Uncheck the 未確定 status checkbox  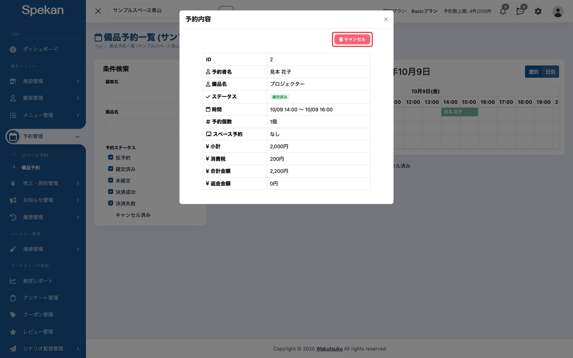tap(111, 180)
